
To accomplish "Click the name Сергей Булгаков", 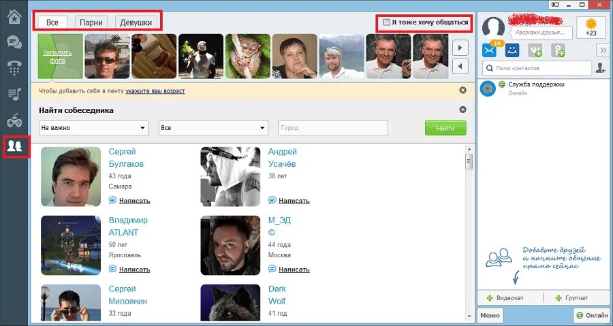I will pyautogui.click(x=126, y=158).
